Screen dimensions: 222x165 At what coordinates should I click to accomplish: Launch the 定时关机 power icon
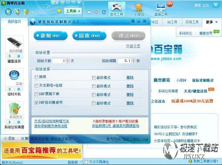[x=14, y=75]
